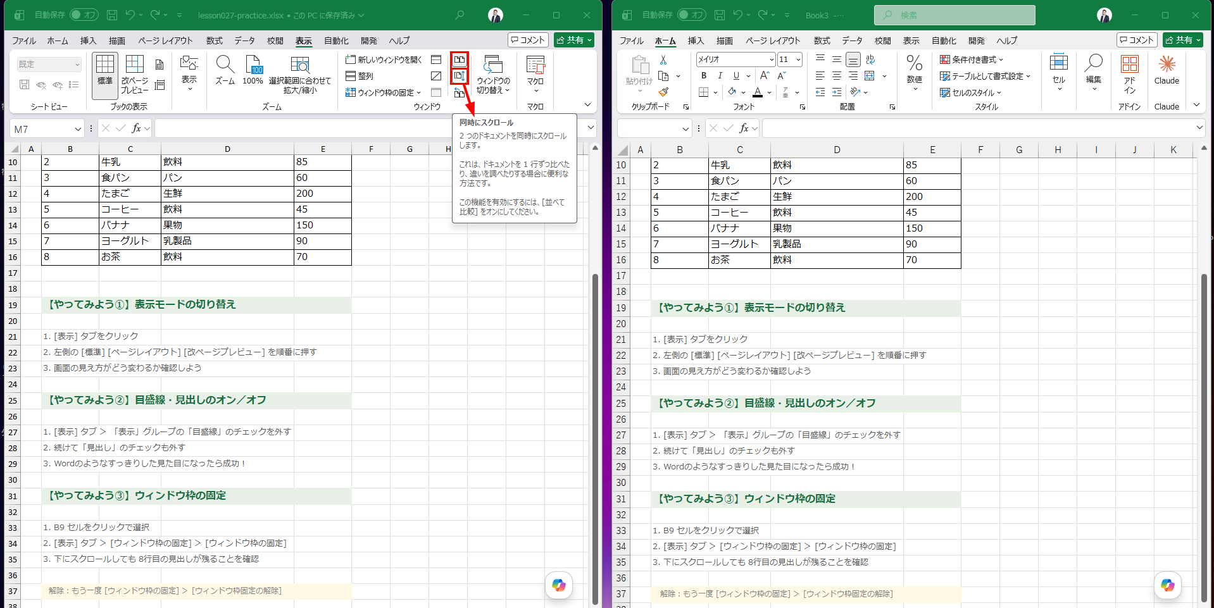
Task: Open font name メイリオ dropdown in Book3
Action: [x=772, y=59]
